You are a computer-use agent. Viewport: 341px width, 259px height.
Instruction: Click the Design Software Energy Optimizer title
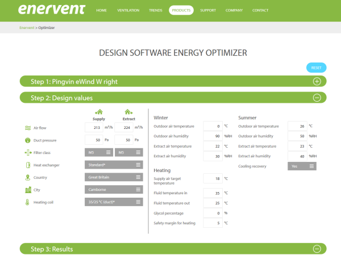point(173,53)
